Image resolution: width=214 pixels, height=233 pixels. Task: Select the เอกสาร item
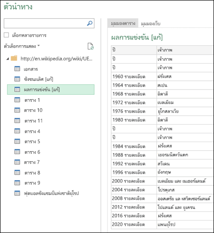pos(31,69)
